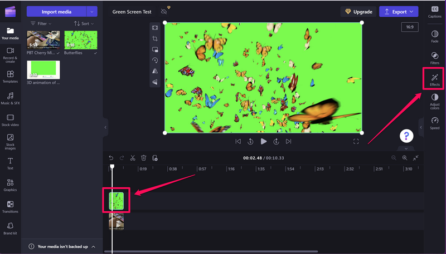Switch to the Templates tab
The width and height of the screenshot is (446, 254).
tap(10, 77)
